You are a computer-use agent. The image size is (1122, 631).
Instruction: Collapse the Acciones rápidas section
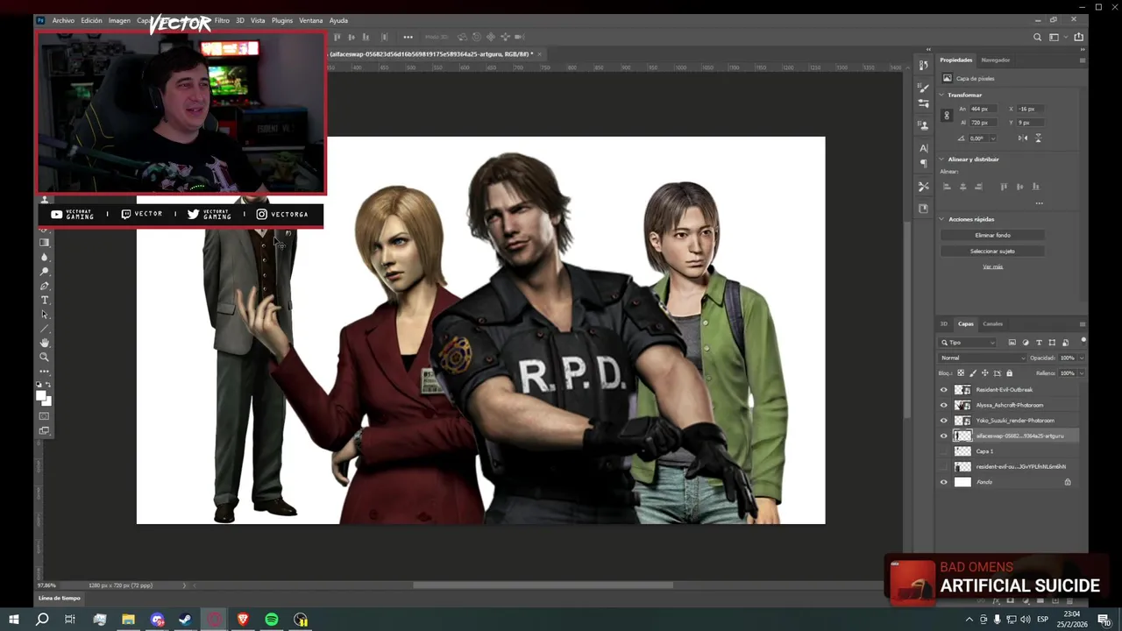[943, 219]
